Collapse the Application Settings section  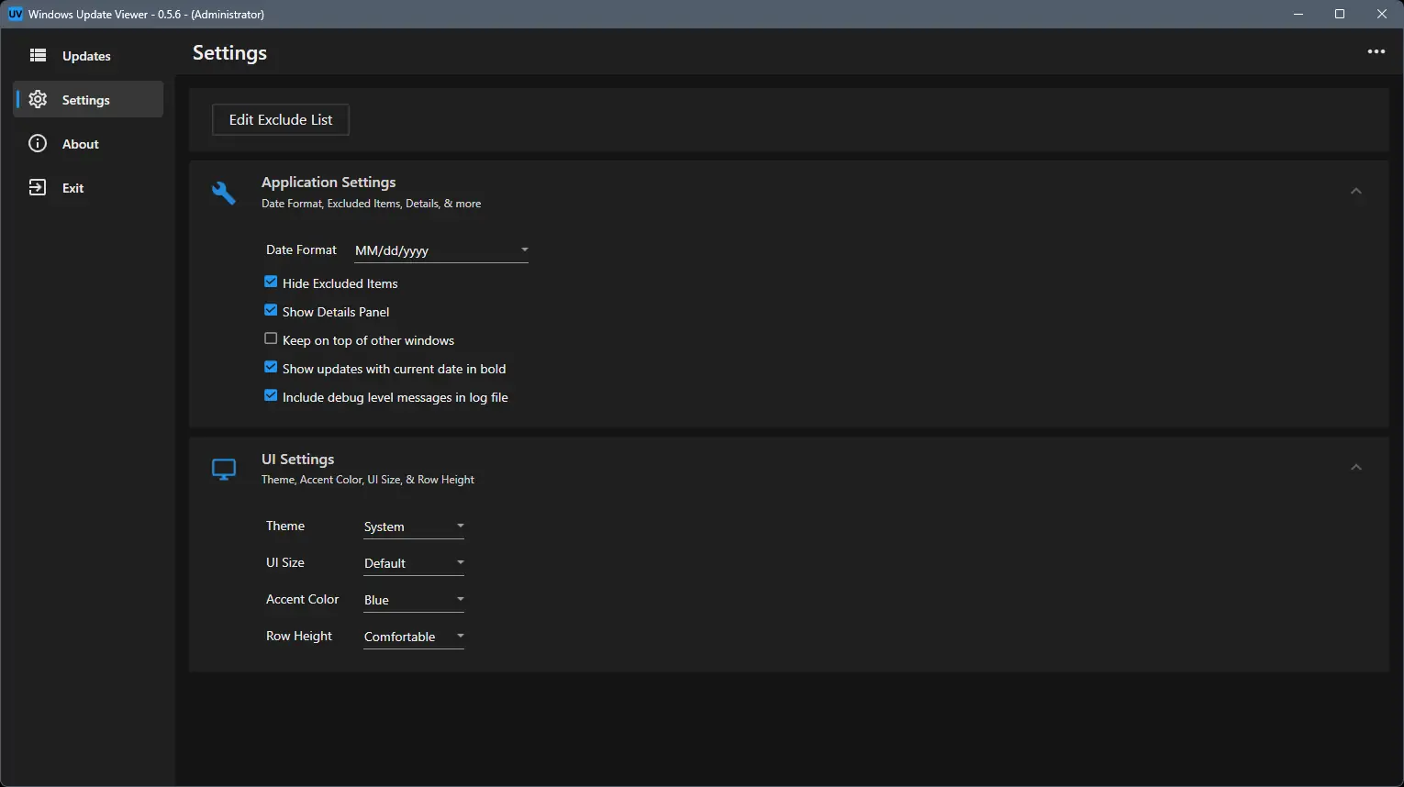(1355, 192)
